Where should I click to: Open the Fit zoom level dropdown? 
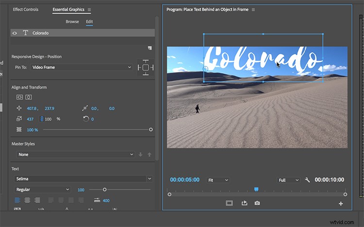tap(218, 180)
